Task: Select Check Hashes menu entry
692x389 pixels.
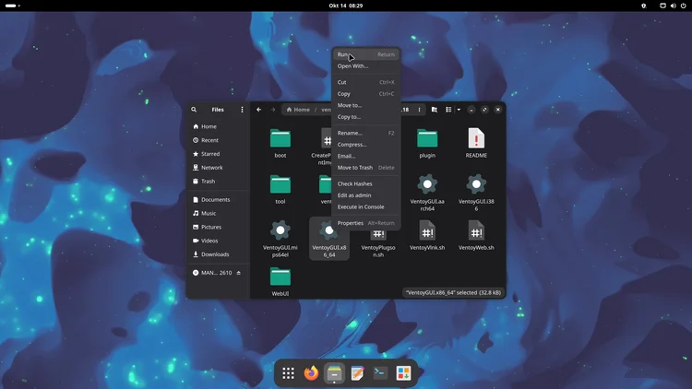Action: [x=366, y=183]
